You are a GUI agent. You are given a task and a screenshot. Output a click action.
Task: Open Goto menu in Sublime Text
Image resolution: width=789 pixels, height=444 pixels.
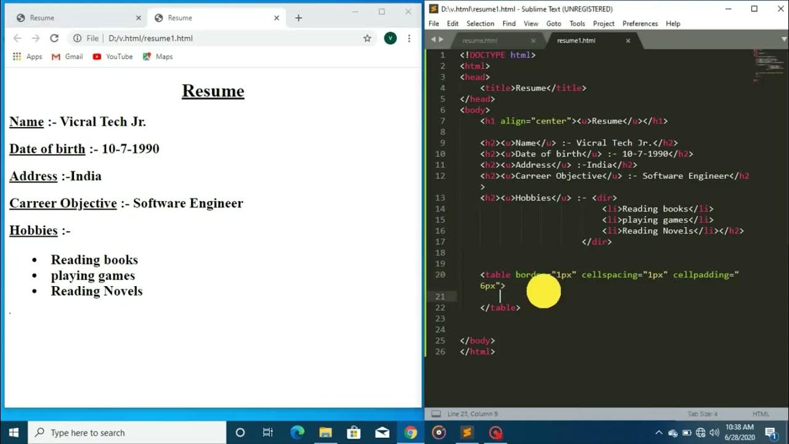[x=554, y=23]
